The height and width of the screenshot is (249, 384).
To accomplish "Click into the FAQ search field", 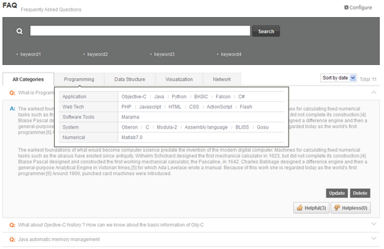I will coord(140,31).
